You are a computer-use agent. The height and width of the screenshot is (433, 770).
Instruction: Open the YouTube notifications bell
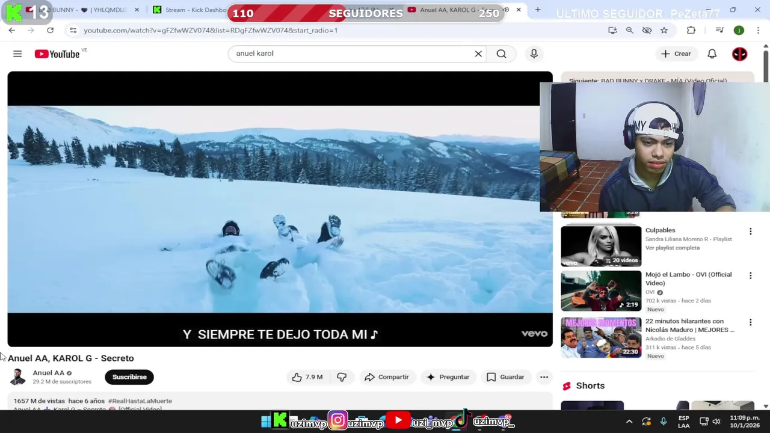point(712,54)
